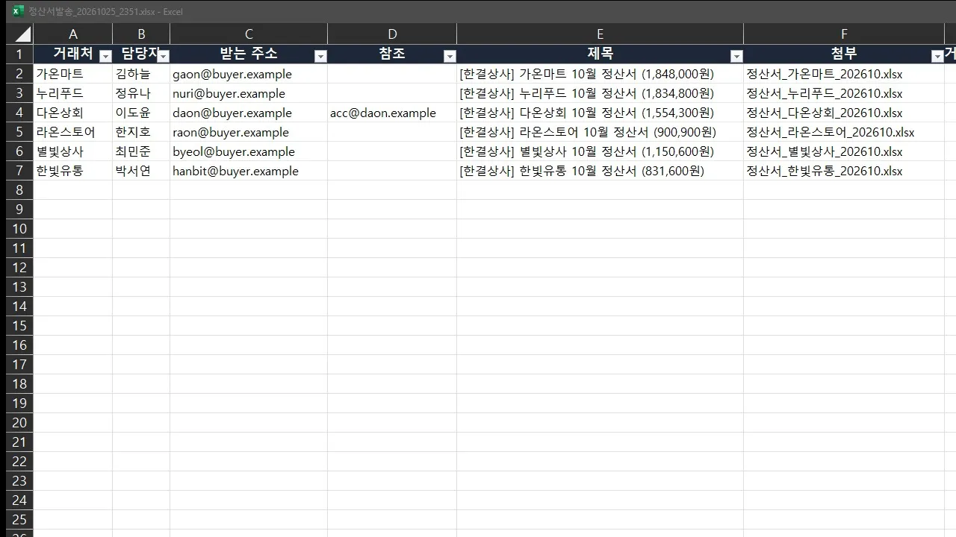
Task: Click cell containing 한빛유통
Action: point(73,171)
